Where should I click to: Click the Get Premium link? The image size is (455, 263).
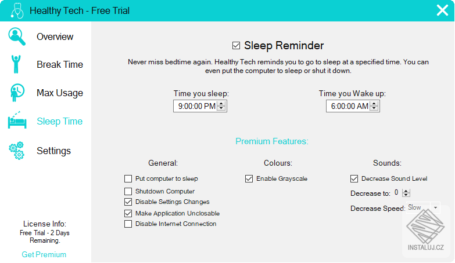point(44,254)
